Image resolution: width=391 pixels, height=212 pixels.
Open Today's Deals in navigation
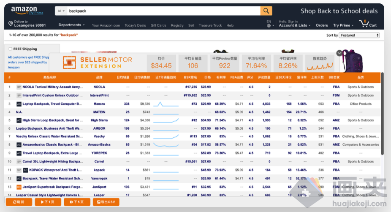[135, 25]
